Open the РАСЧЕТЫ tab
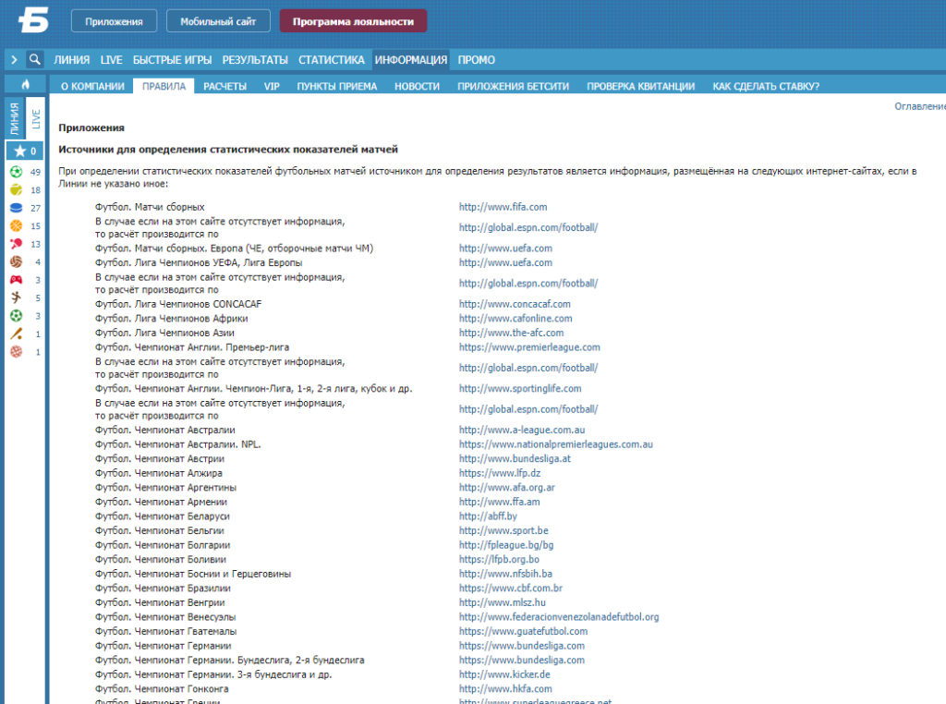The width and height of the screenshot is (946, 704). tap(225, 86)
